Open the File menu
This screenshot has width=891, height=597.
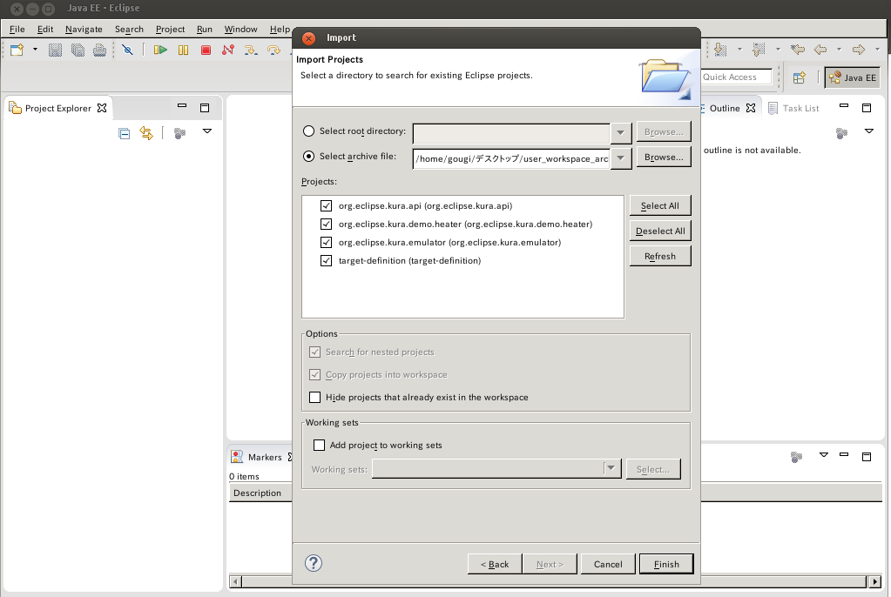tap(17, 29)
